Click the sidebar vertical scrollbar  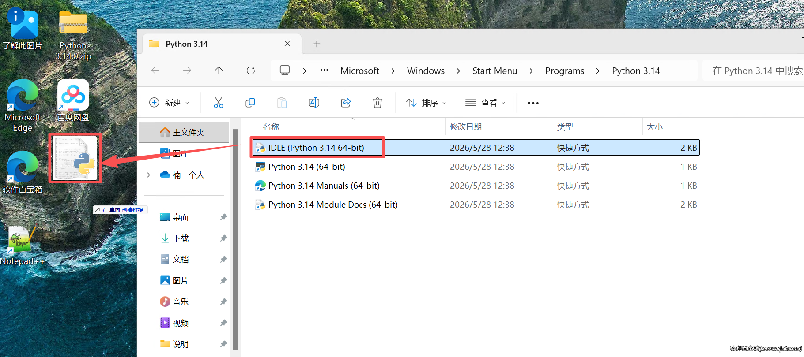(x=235, y=240)
